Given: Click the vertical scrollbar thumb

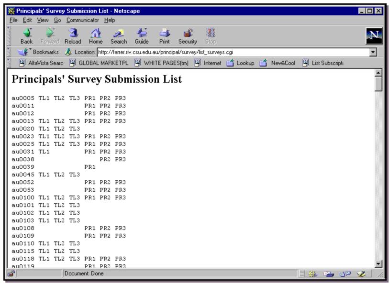Looking at the screenshot, I should 378,84.
